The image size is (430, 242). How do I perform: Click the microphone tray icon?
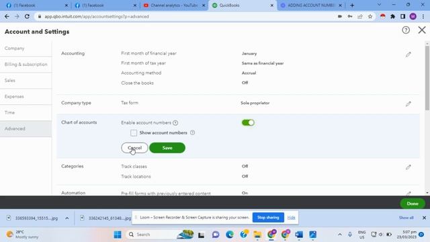(x=350, y=235)
